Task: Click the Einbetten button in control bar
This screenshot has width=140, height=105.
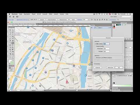Action: coord(42,20)
